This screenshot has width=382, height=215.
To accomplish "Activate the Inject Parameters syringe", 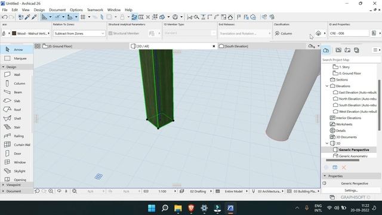I will click(x=34, y=17).
